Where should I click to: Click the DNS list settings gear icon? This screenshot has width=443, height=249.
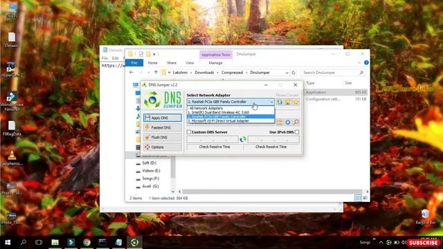288,122
